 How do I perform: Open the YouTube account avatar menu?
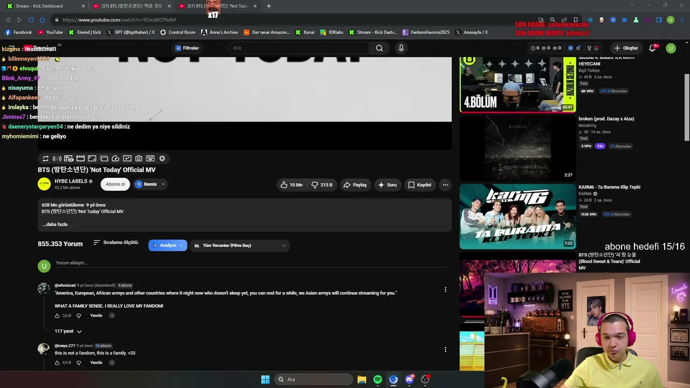(x=671, y=48)
